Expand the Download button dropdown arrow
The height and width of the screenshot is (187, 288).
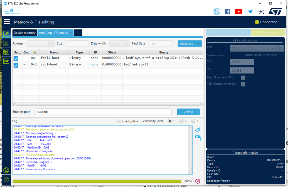(x=199, y=44)
